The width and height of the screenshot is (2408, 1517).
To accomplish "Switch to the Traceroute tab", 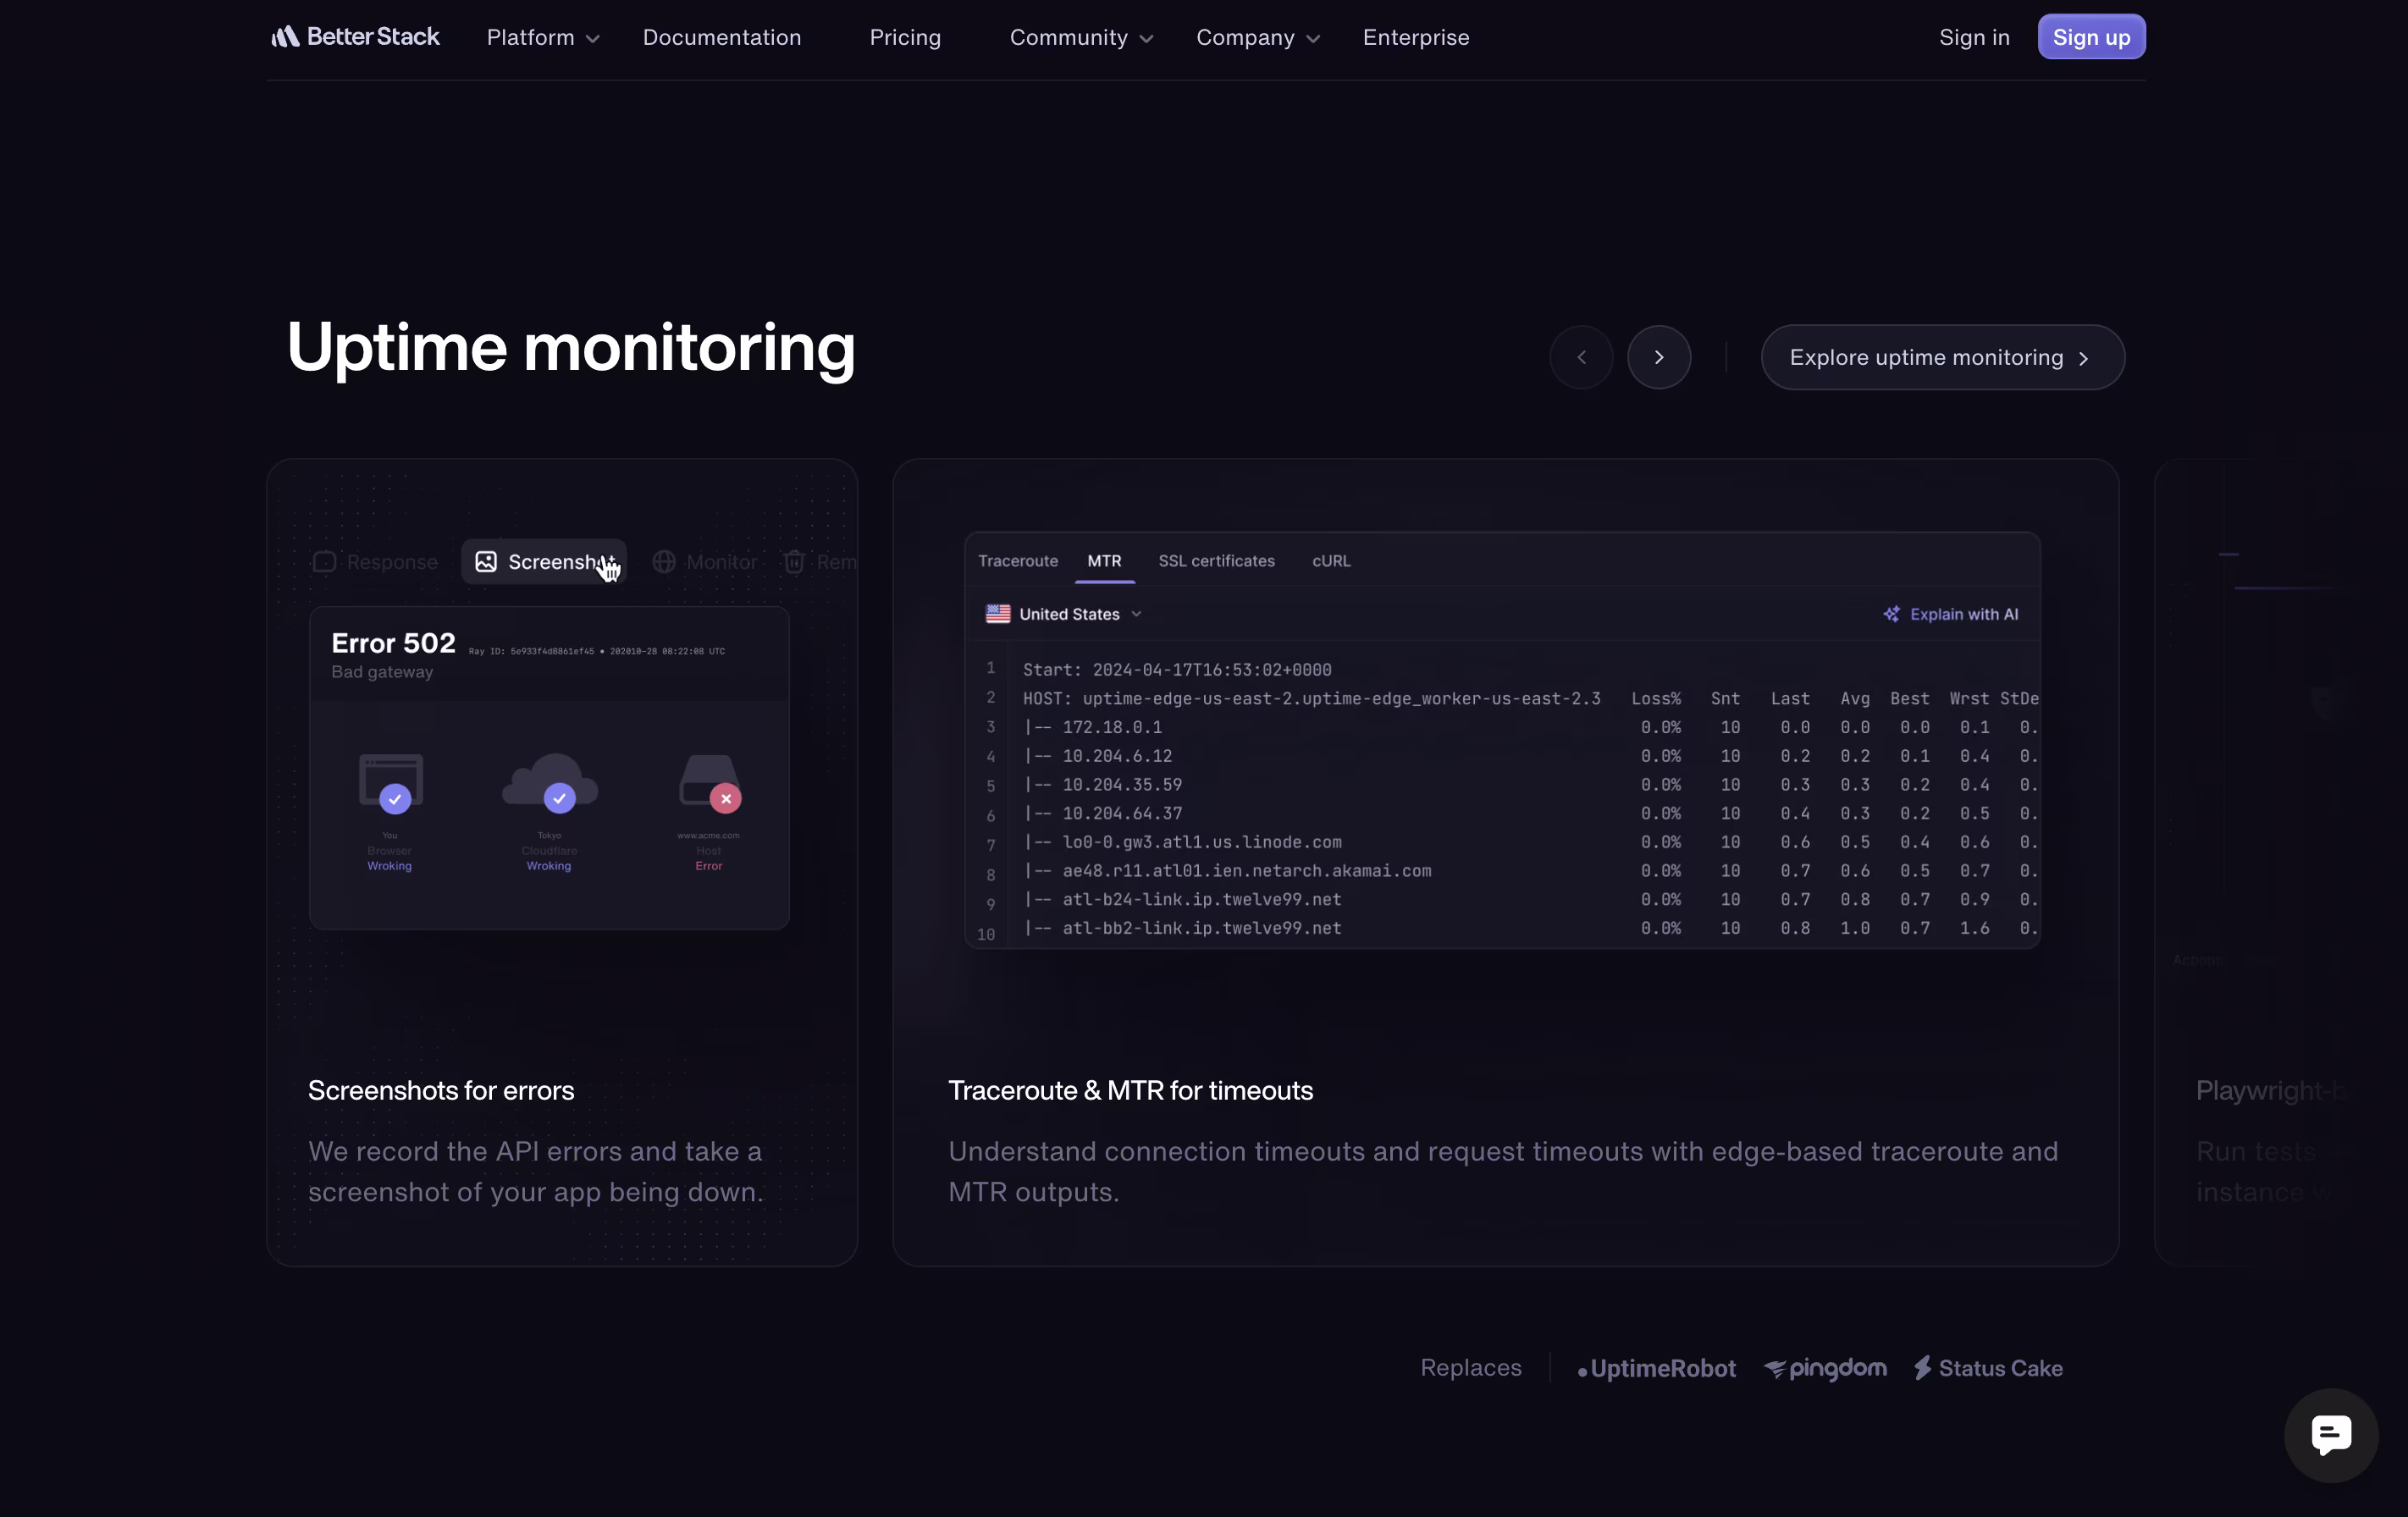I will (x=1017, y=561).
